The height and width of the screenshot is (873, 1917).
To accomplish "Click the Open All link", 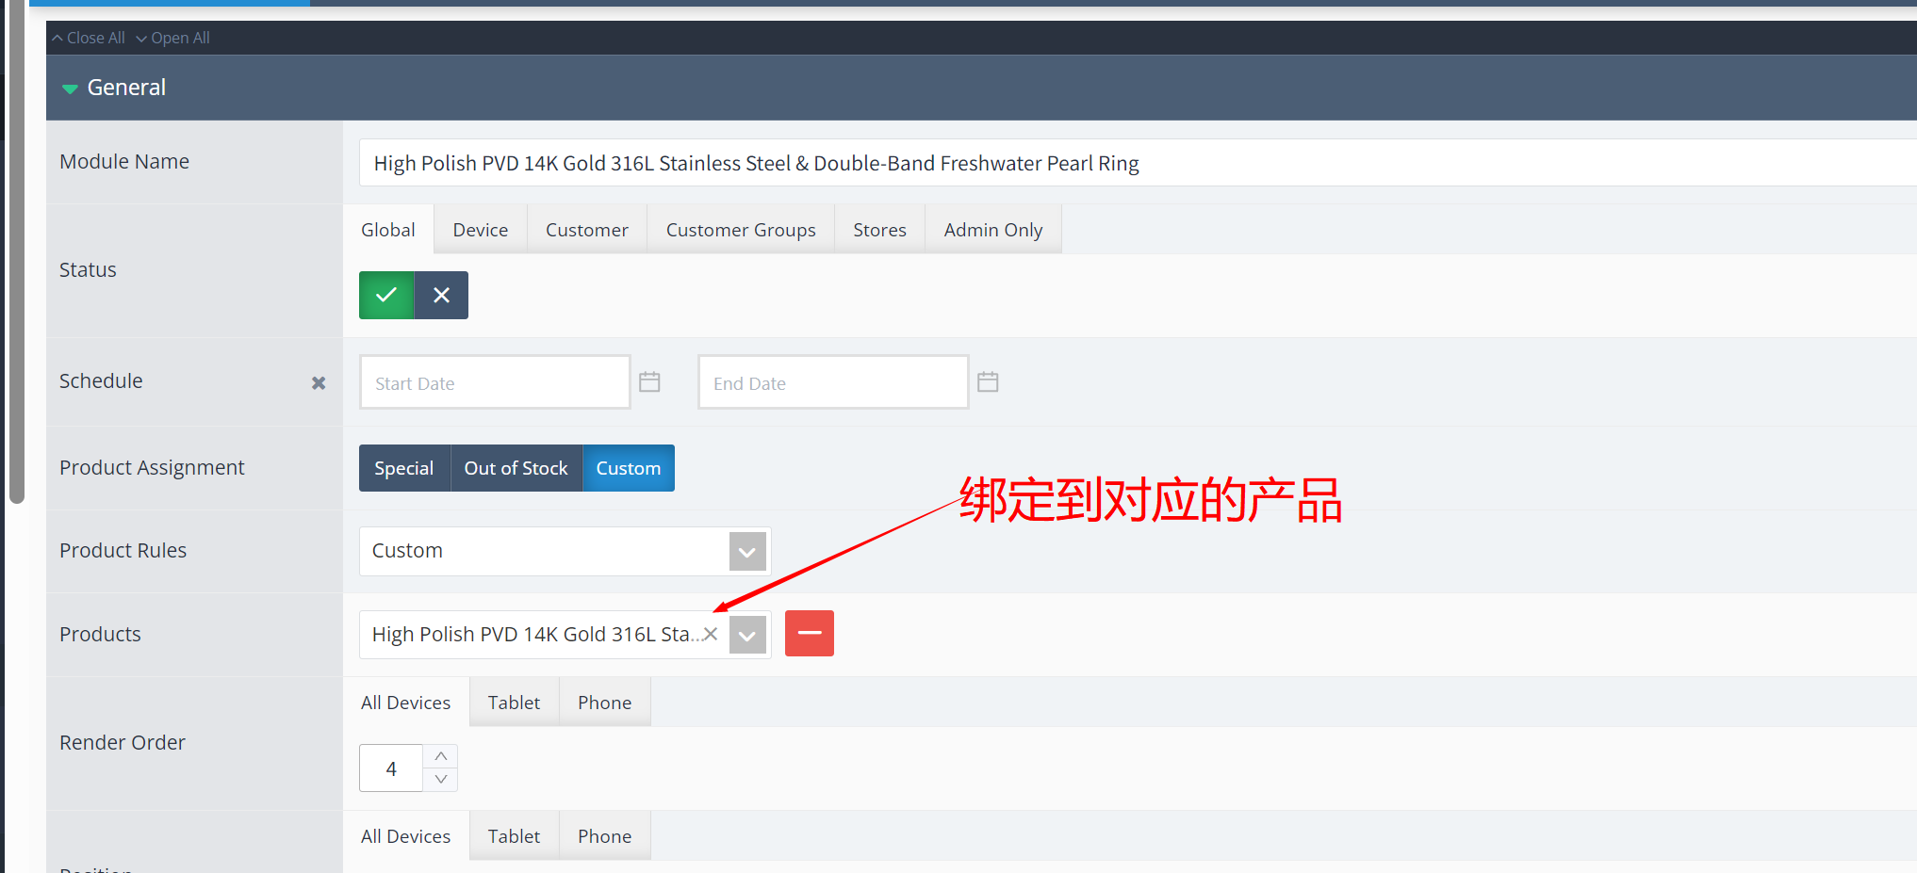I will [x=173, y=38].
